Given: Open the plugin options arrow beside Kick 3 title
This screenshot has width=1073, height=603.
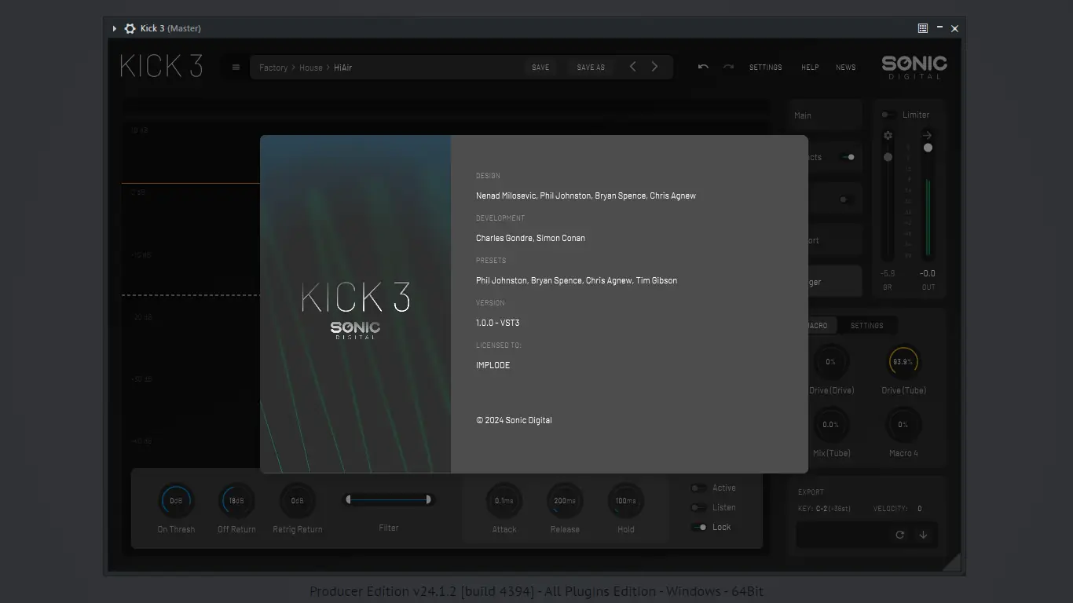Looking at the screenshot, I should tap(115, 28).
